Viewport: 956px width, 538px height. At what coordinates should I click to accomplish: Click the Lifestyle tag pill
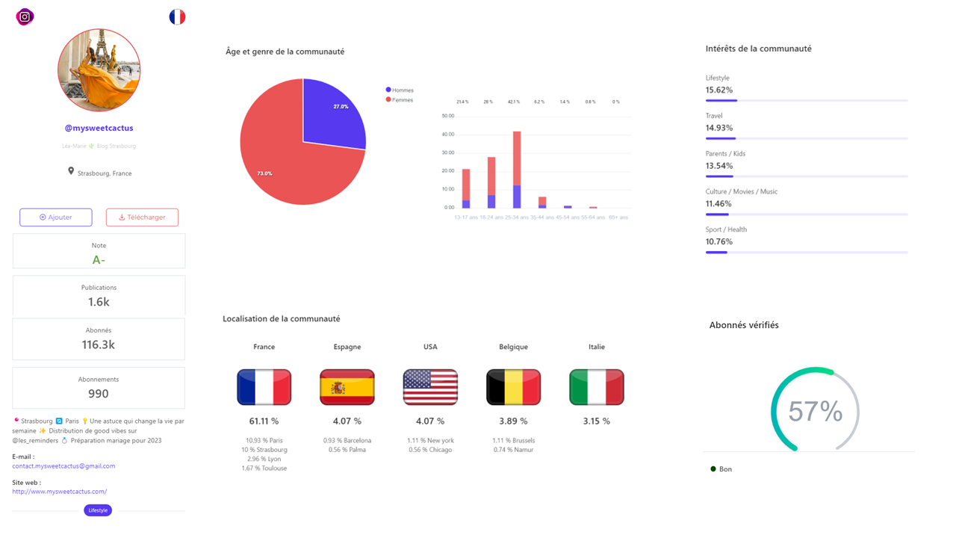point(98,510)
